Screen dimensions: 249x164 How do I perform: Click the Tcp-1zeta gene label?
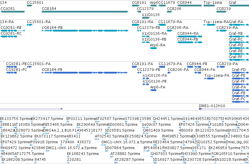tap(213, 3)
